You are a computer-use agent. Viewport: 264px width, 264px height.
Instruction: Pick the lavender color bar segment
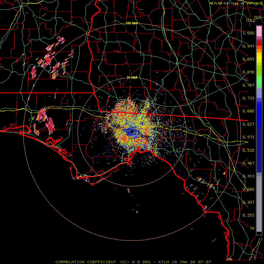click(x=259, y=93)
